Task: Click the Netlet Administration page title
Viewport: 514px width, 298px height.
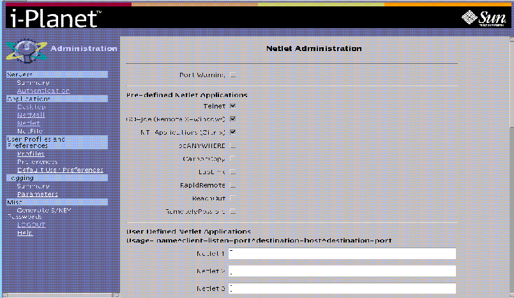Action: [x=314, y=48]
